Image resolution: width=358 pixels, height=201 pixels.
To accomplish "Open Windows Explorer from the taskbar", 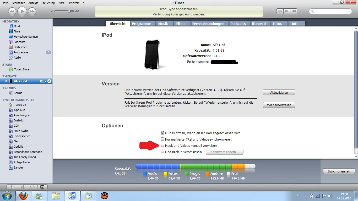I will click(55, 196).
